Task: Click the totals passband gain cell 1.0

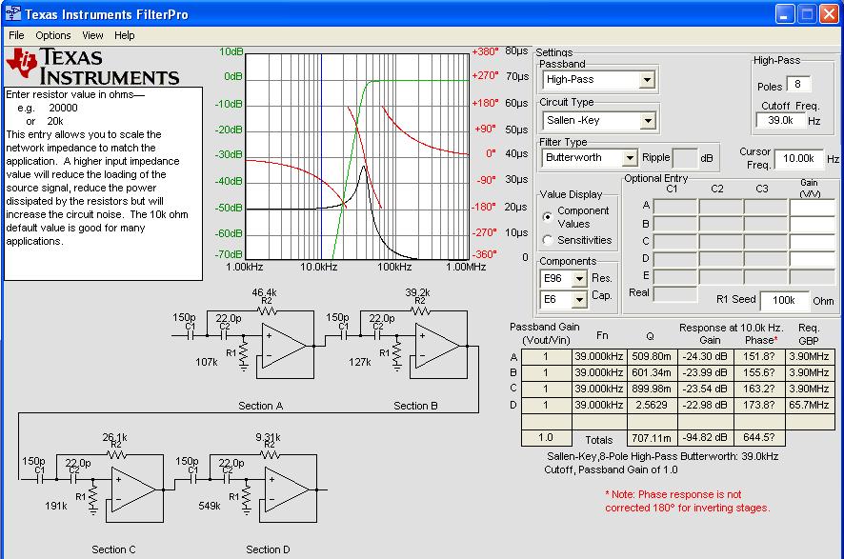Action: click(x=546, y=438)
